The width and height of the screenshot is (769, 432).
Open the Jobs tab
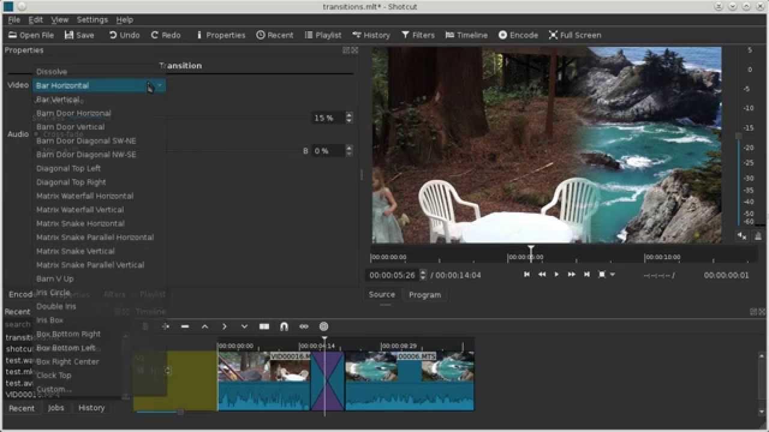pos(56,407)
